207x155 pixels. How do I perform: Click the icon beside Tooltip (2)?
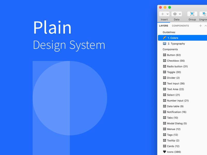coord(165,140)
